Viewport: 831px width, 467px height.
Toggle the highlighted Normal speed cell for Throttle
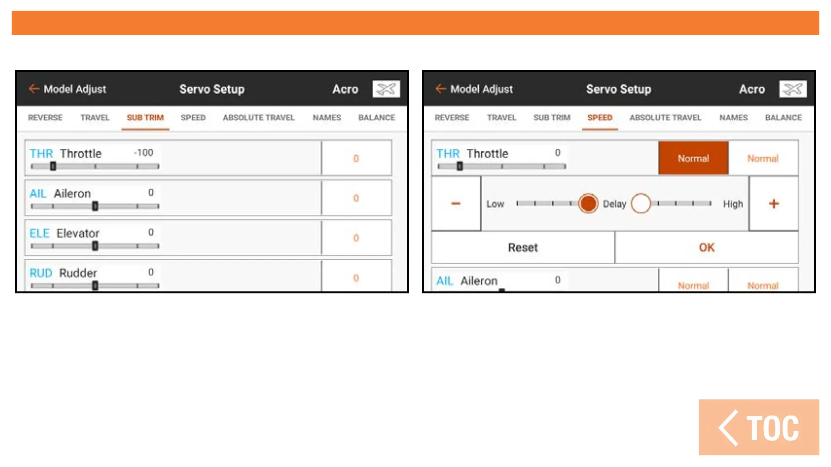pyautogui.click(x=693, y=158)
